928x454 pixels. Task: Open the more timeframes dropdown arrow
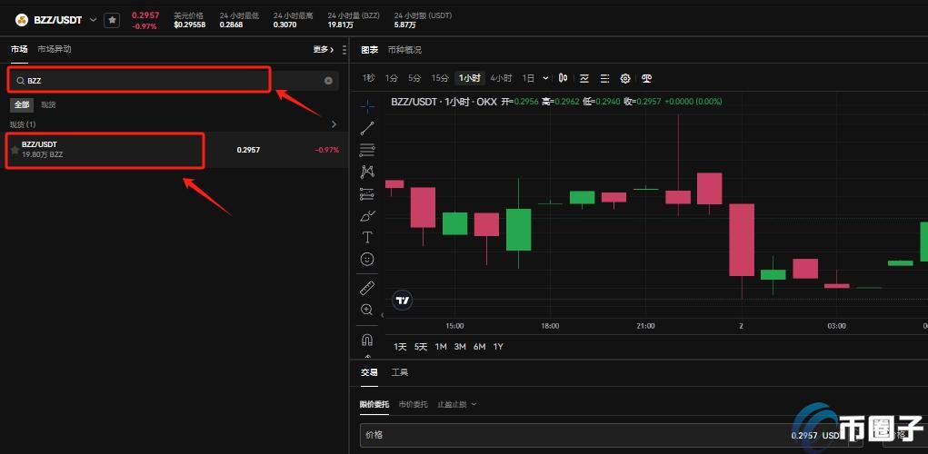(544, 78)
